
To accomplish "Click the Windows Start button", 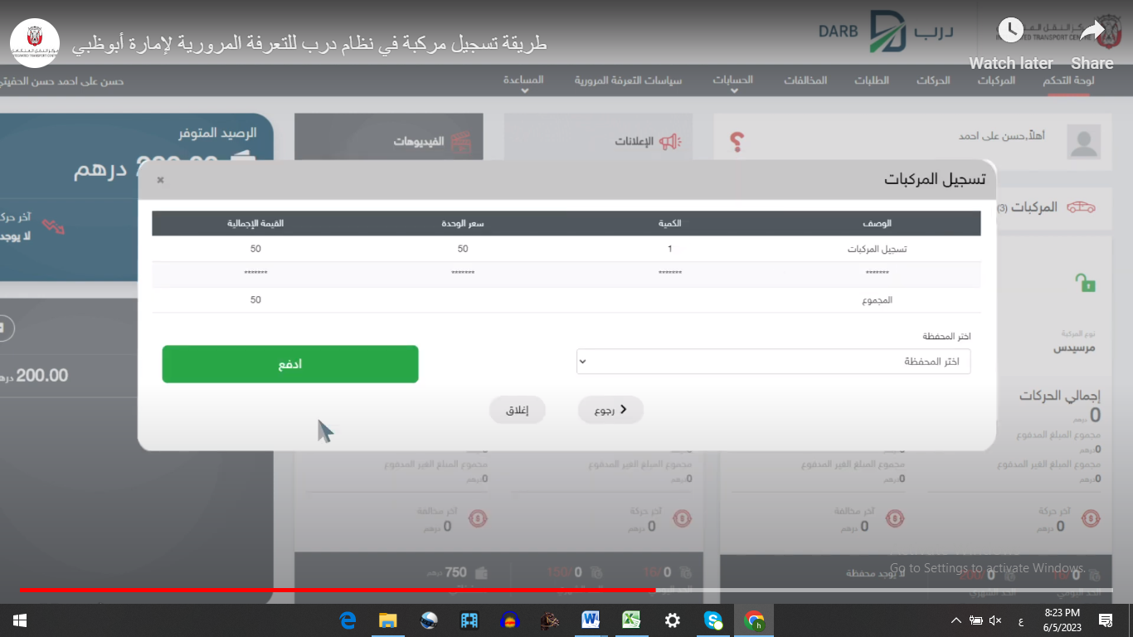I will (x=20, y=620).
